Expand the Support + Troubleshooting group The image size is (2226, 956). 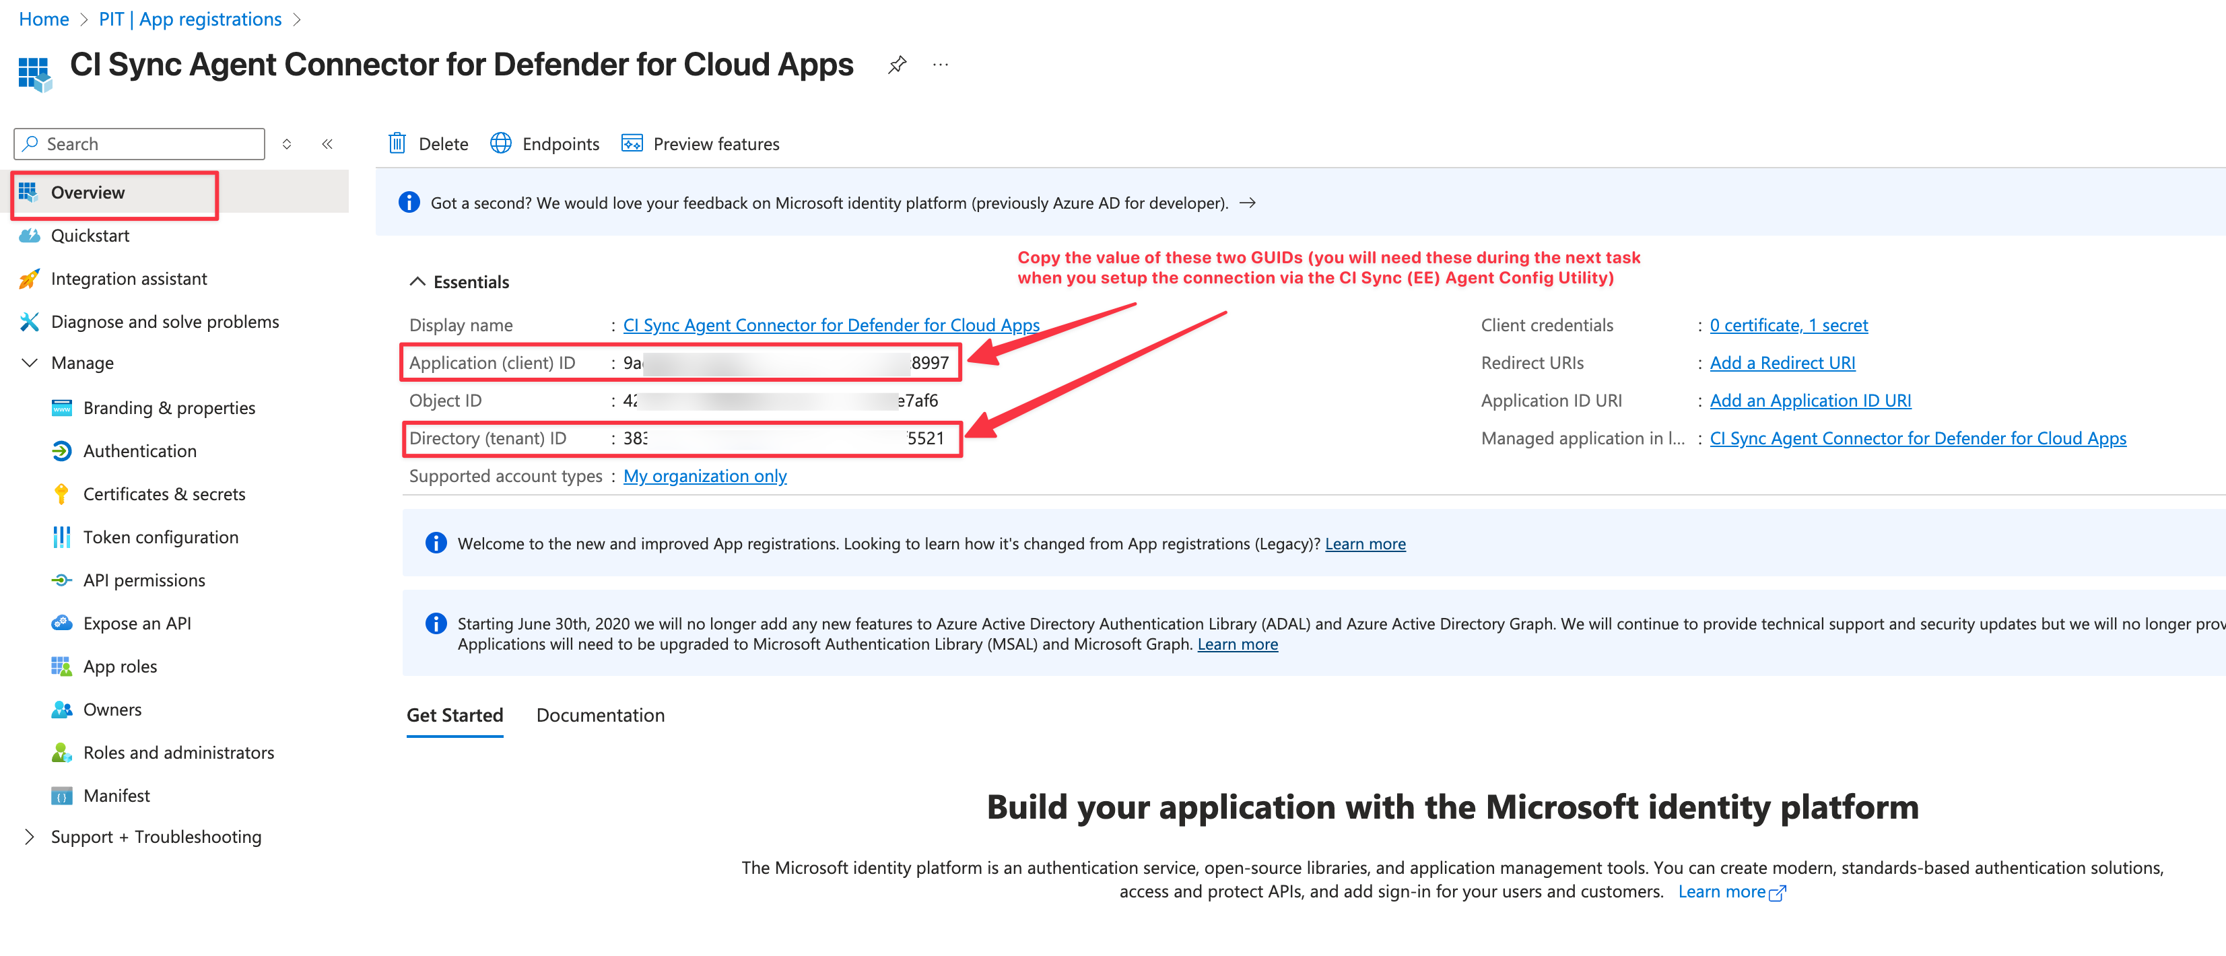tap(30, 837)
